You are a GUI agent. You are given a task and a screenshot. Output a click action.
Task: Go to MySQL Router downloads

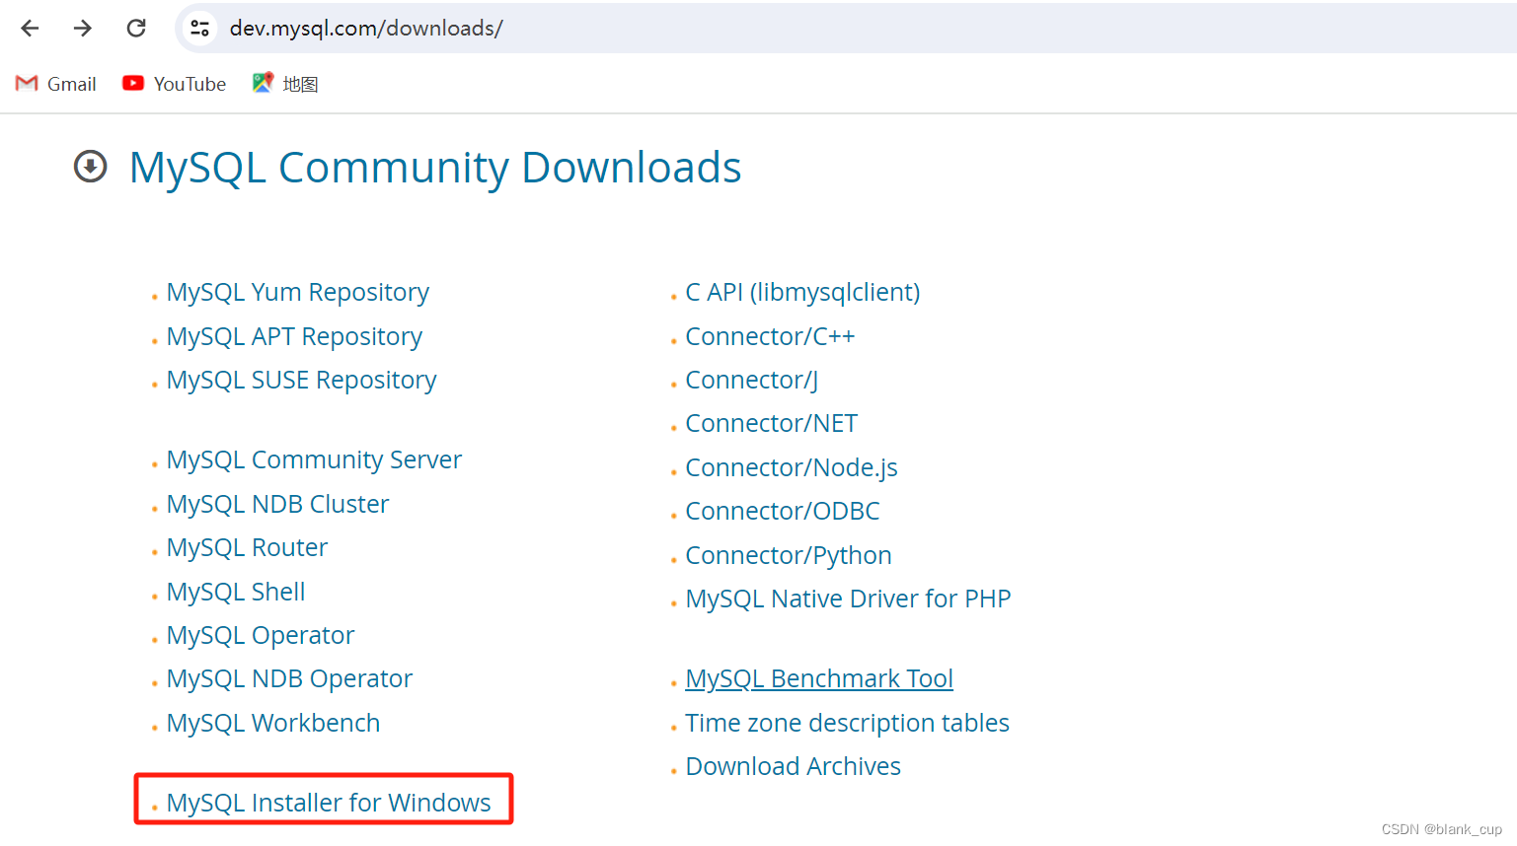pyautogui.click(x=247, y=547)
